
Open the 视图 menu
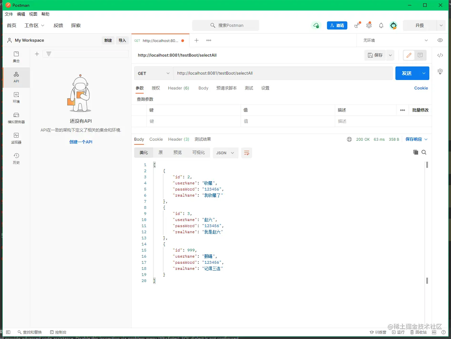coord(33,14)
